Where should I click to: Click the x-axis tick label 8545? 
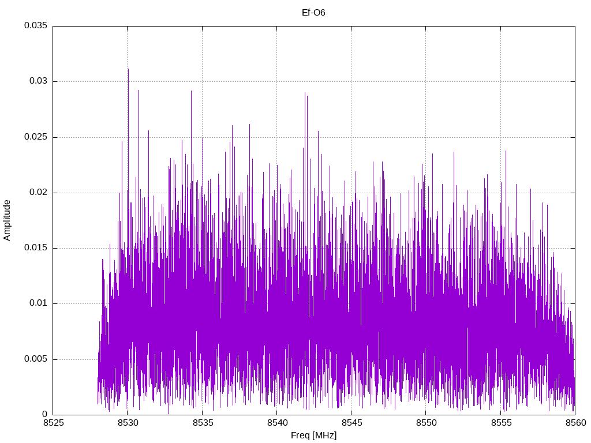pos(351,423)
